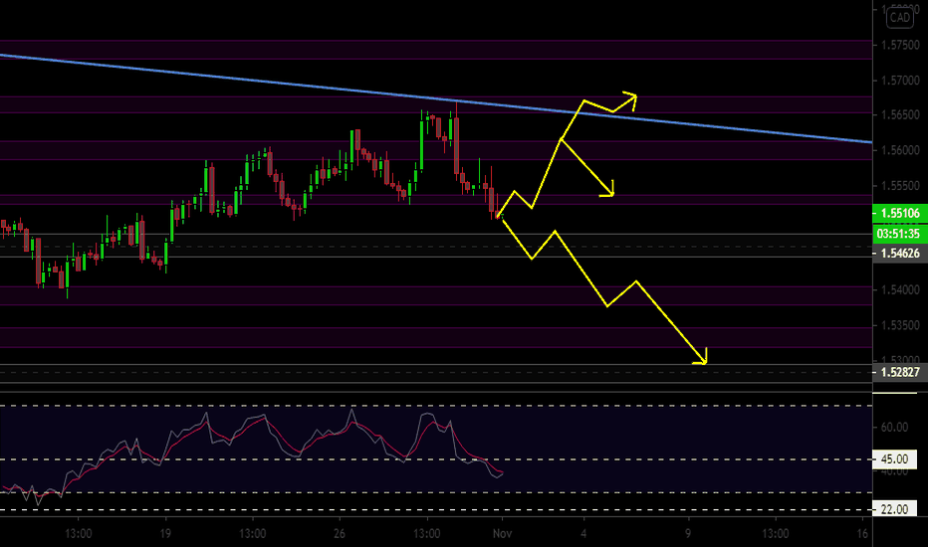928x547 pixels.
Task: Click the 9 date label on time axis
Action: point(688,533)
